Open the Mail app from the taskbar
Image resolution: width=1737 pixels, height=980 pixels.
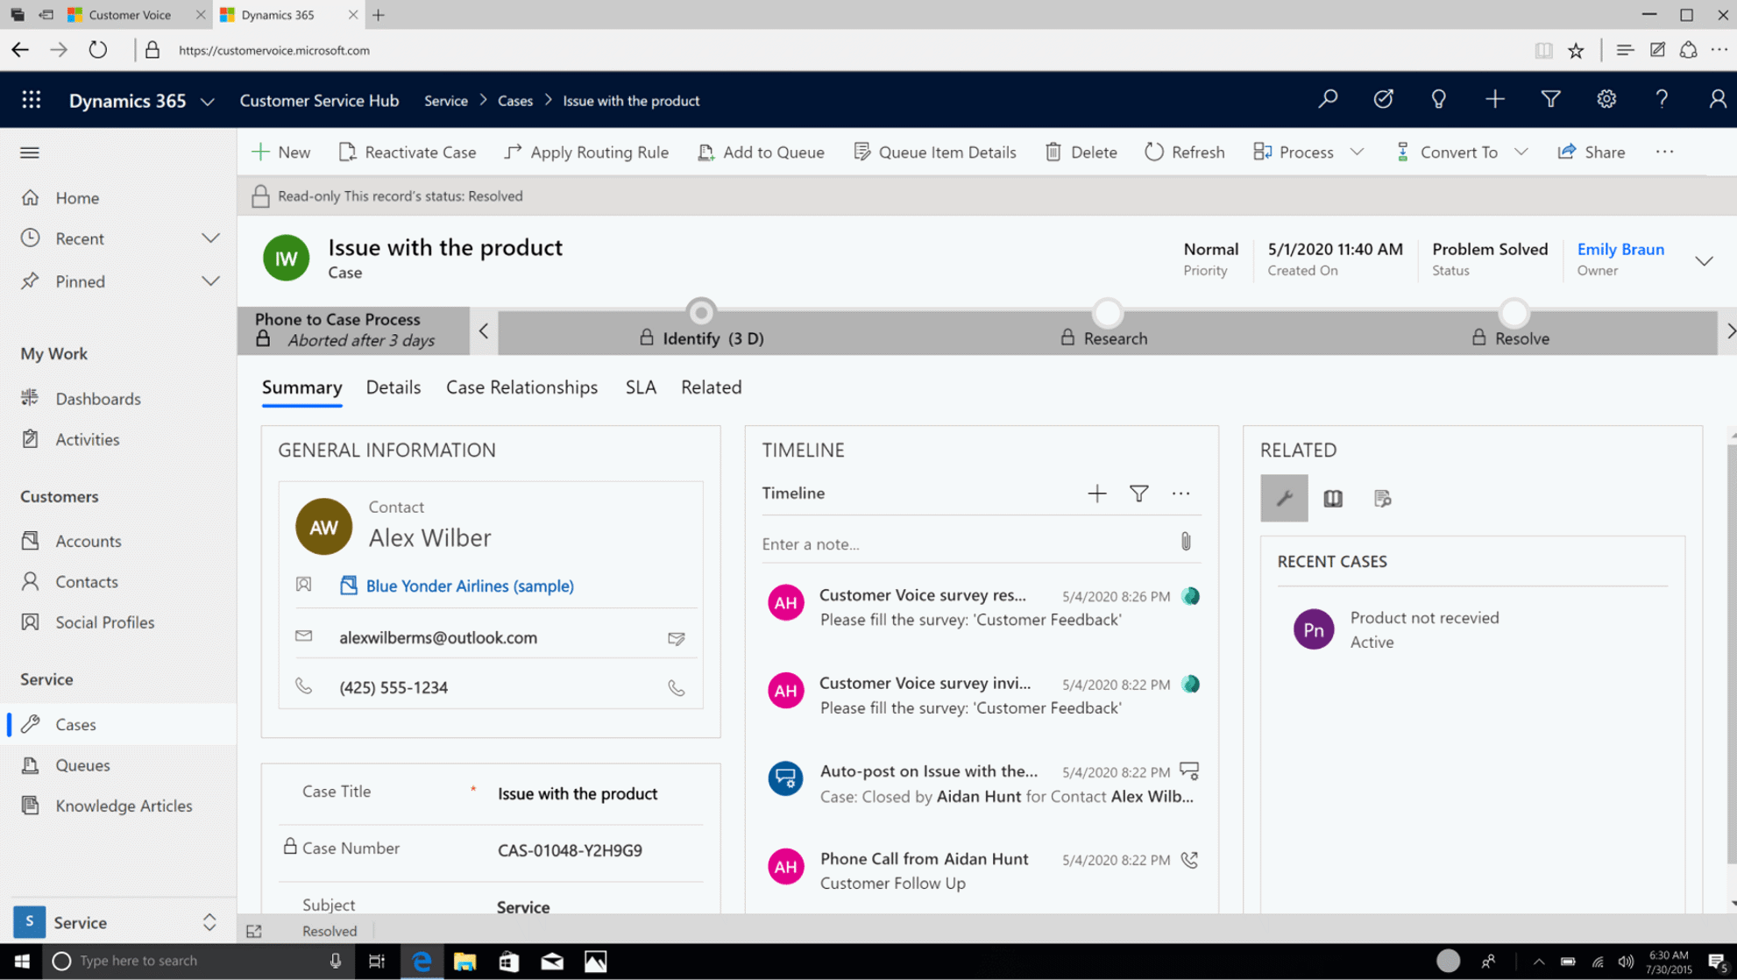[x=552, y=962]
